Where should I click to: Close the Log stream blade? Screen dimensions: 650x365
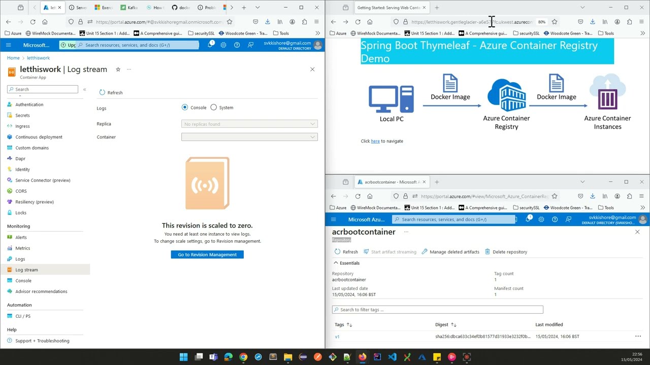312,69
